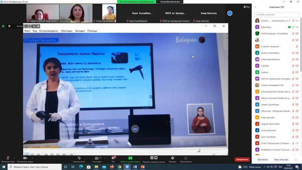Click the Найти участника search field

278,14
